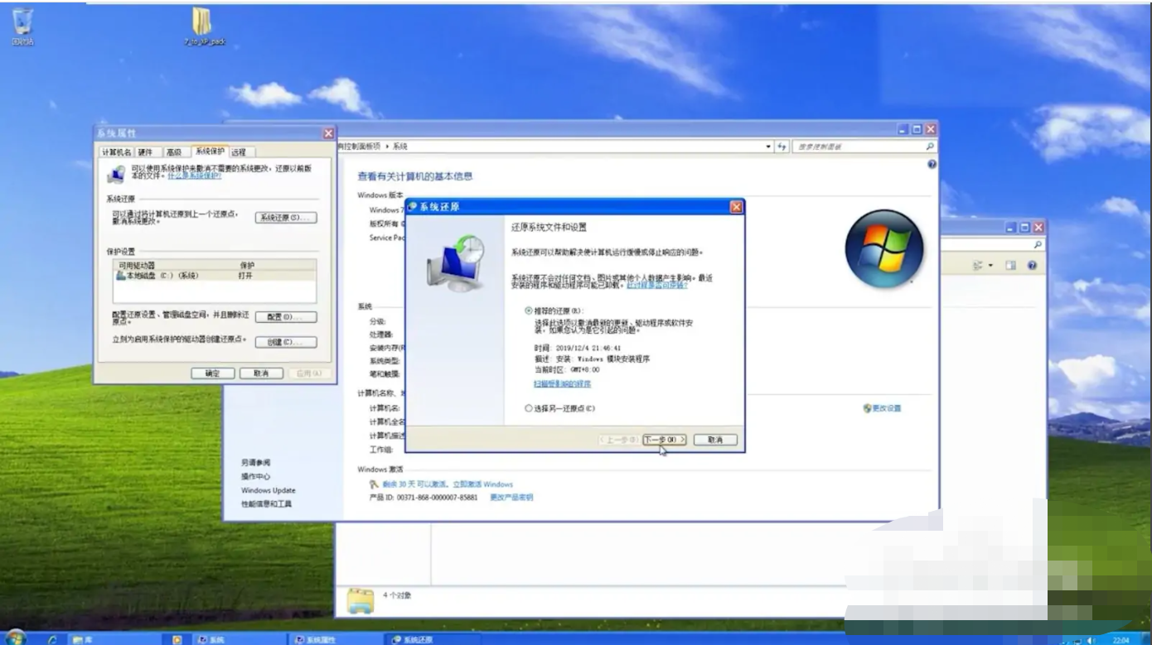Click the 更改产品密钥 link
This screenshot has width=1152, height=645.
[511, 498]
